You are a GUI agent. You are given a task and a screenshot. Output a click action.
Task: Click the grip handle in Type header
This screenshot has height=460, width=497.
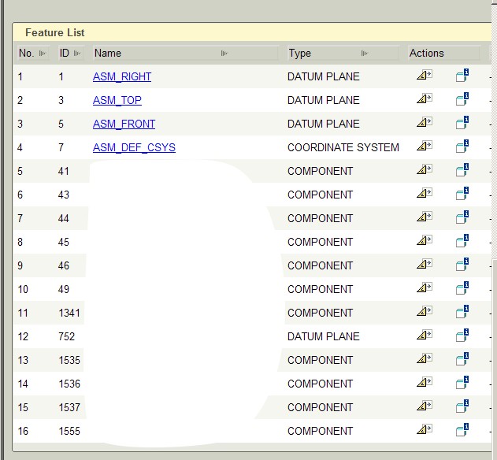(365, 54)
